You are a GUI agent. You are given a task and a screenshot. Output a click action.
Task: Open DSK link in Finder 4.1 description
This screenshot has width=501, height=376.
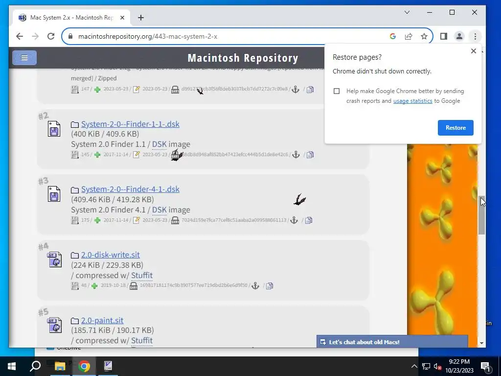[159, 210]
